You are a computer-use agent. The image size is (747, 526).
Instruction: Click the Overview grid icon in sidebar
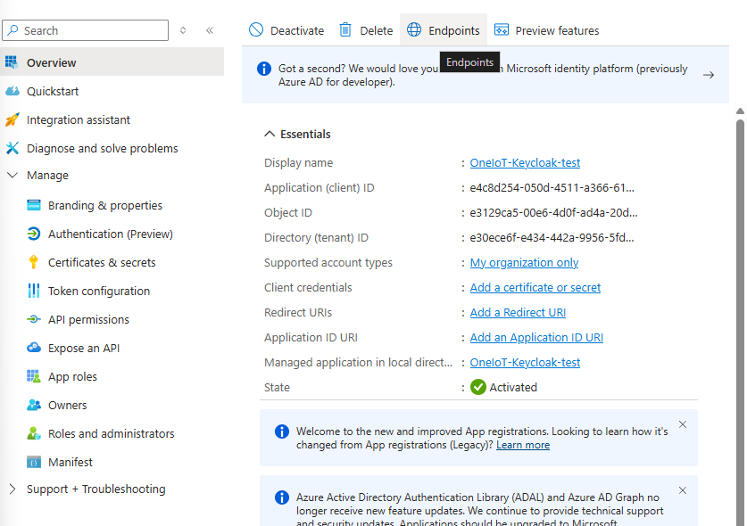12,62
